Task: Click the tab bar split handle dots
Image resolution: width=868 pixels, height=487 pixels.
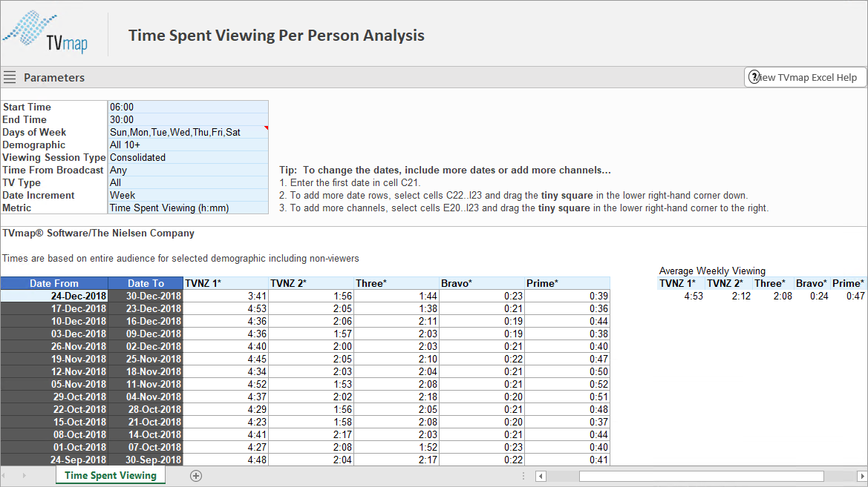Action: point(523,476)
